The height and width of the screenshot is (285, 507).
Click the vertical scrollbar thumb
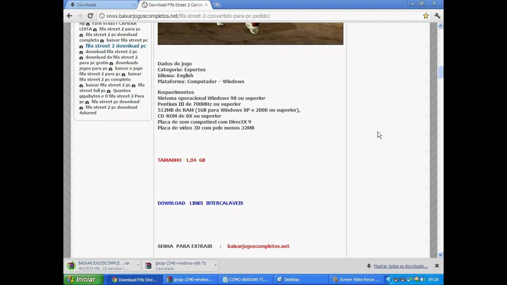click(440, 72)
